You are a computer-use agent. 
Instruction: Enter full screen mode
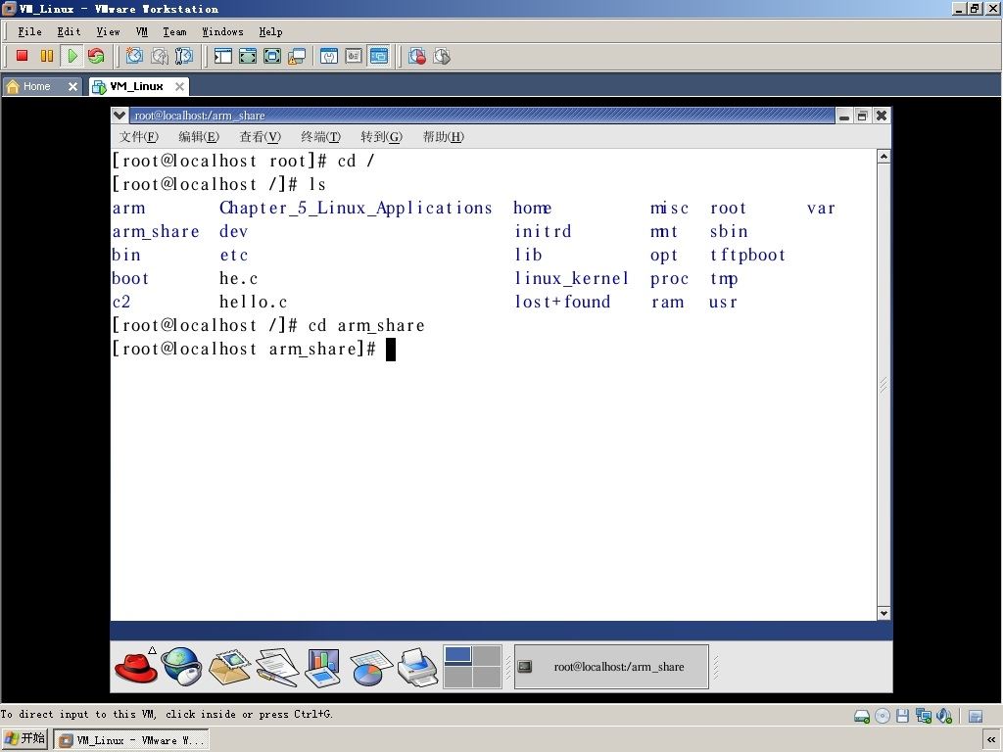tap(272, 56)
